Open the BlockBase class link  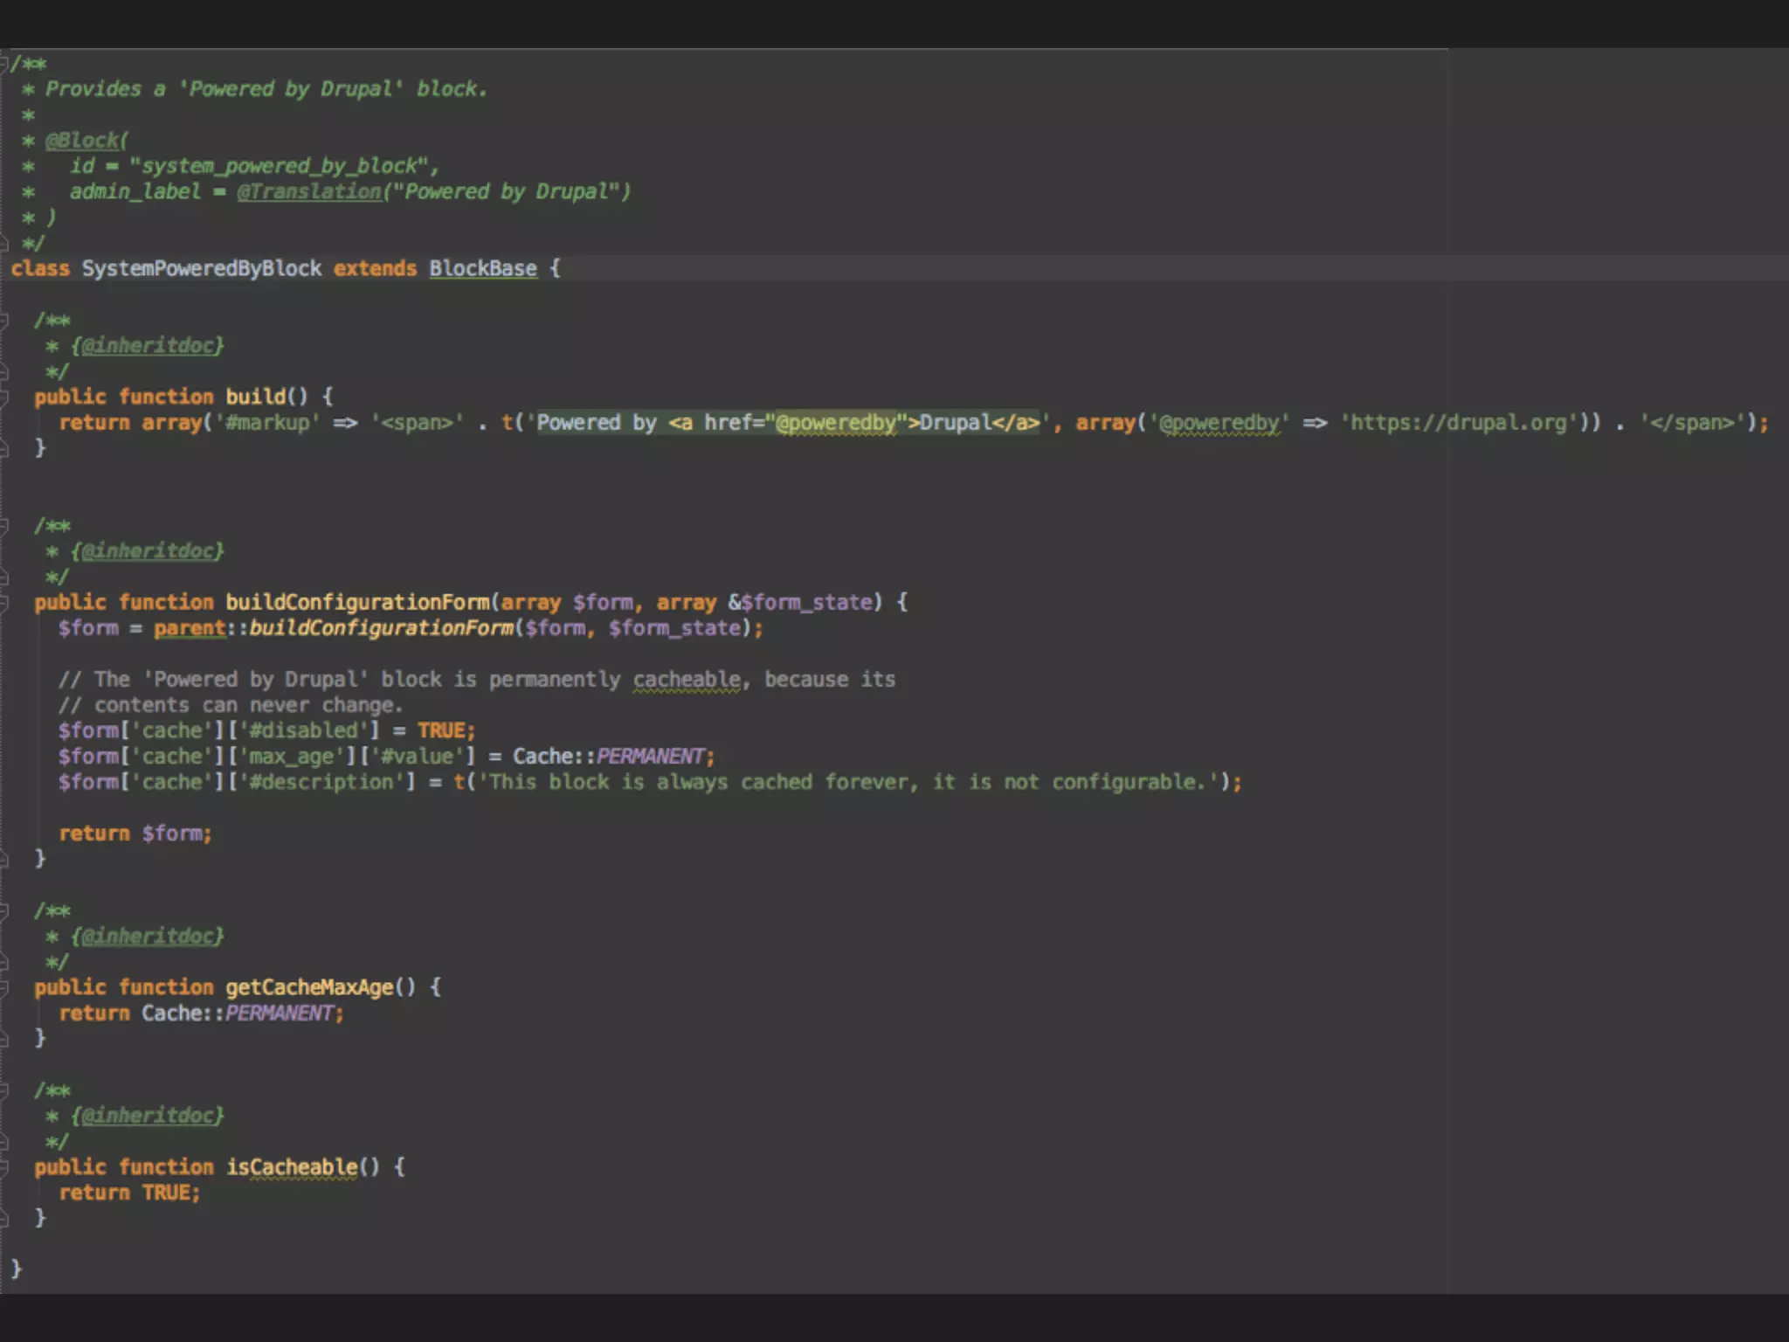[482, 269]
